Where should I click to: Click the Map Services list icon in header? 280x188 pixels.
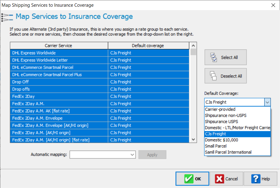click(x=7, y=17)
